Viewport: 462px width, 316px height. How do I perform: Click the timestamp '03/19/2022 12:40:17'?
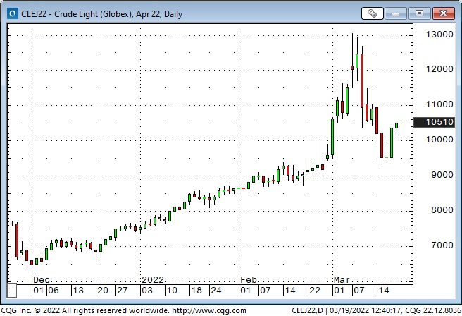(365, 310)
